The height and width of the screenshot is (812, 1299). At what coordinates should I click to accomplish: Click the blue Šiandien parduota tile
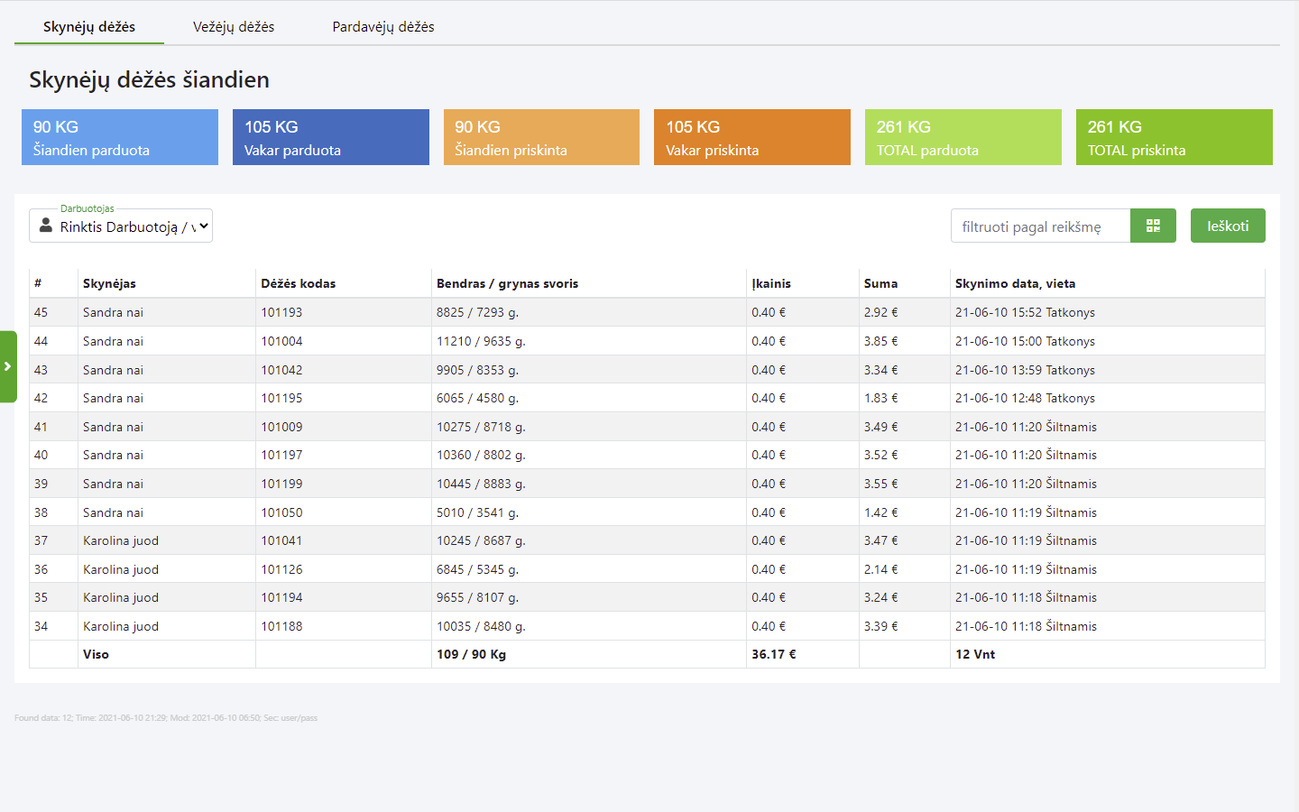120,137
